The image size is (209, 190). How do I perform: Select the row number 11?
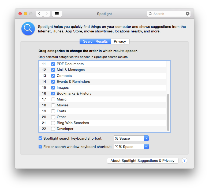(44, 64)
